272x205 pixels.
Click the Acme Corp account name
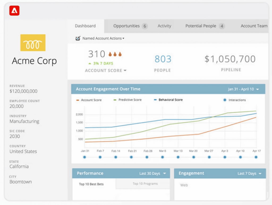coord(34,61)
